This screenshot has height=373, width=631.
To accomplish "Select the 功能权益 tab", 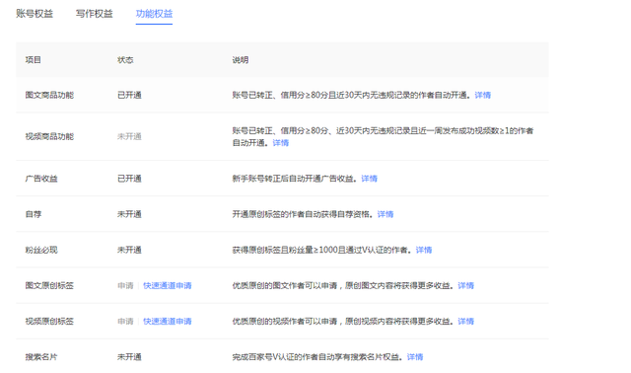I will (154, 14).
